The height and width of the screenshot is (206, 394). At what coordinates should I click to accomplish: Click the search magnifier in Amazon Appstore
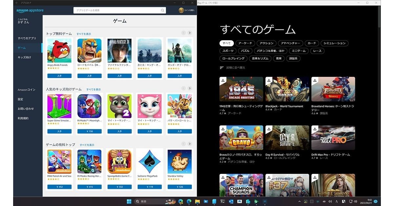click(163, 10)
